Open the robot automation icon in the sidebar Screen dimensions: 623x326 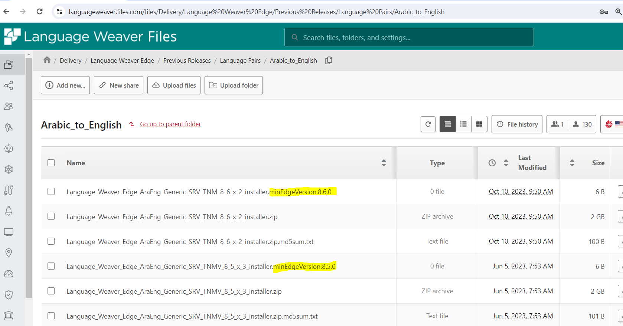[x=9, y=149]
